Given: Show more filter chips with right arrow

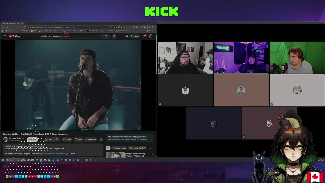Looking at the screenshot, I should click(150, 148).
